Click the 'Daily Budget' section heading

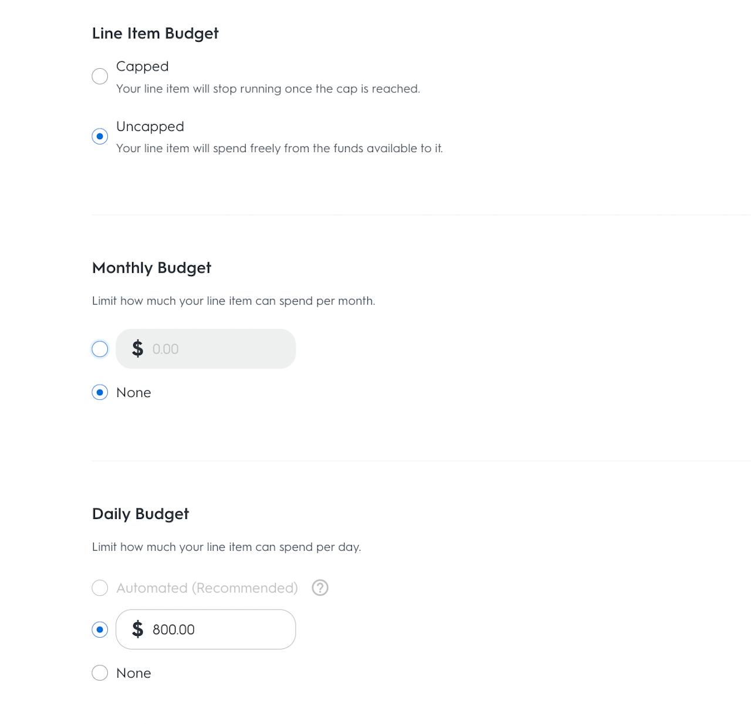[141, 514]
